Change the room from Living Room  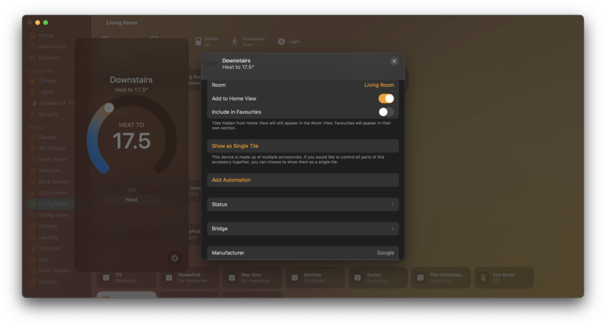point(379,85)
